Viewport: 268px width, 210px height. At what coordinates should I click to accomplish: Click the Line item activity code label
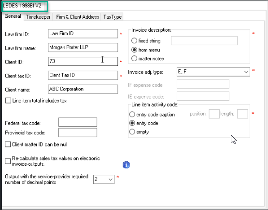pyautogui.click(x=155, y=105)
